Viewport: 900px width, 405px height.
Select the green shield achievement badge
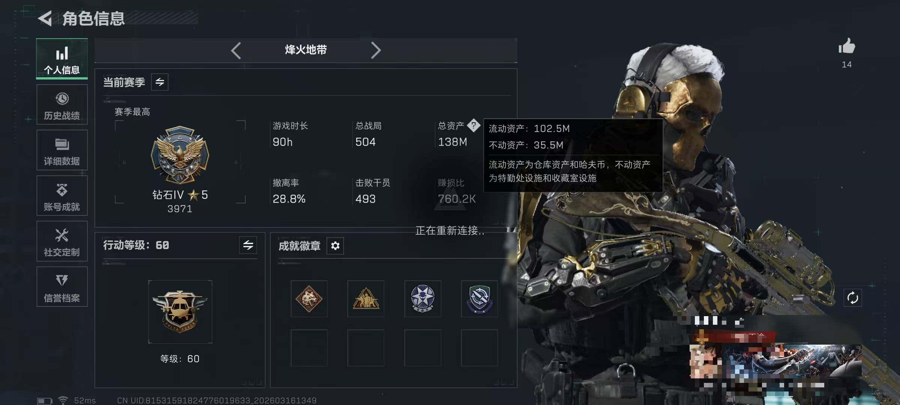pos(479,298)
